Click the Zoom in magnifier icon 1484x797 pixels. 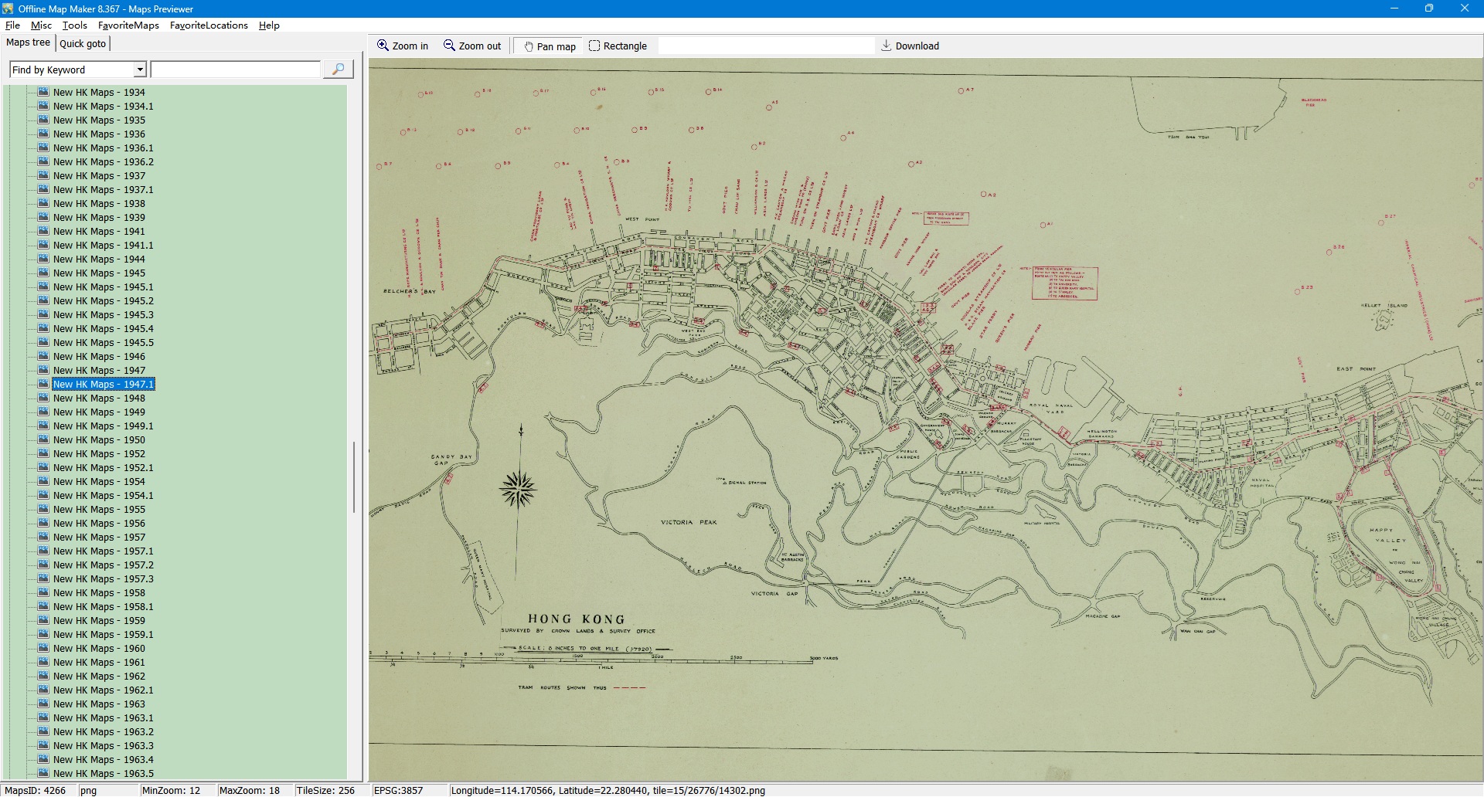click(x=383, y=46)
